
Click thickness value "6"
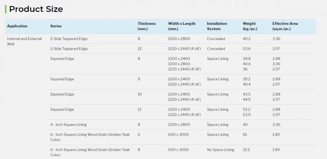point(139,135)
